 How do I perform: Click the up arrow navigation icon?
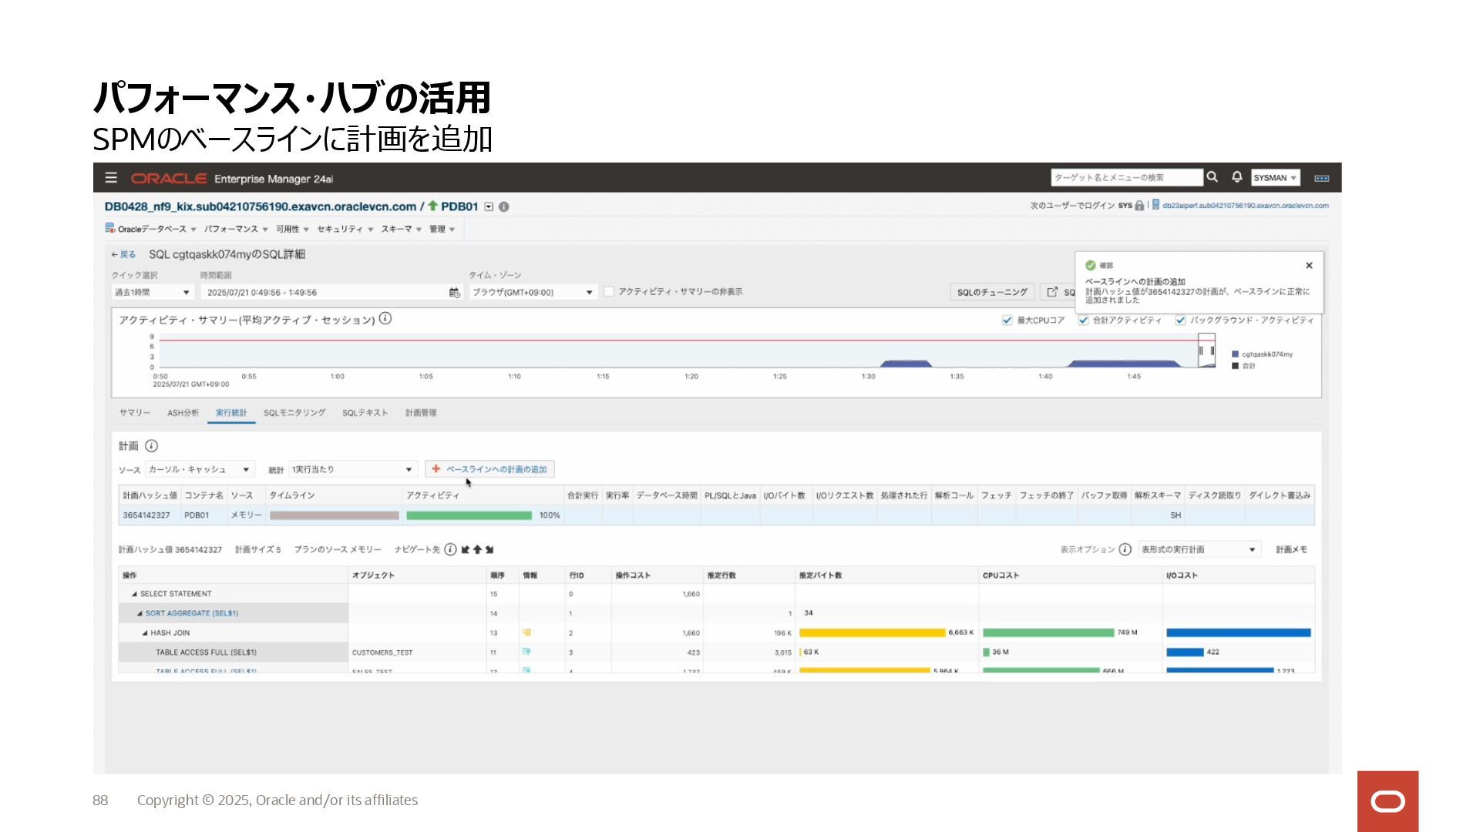(477, 549)
